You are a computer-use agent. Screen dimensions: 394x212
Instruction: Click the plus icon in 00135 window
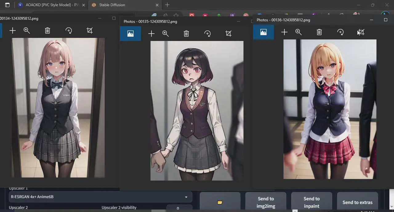click(x=151, y=34)
